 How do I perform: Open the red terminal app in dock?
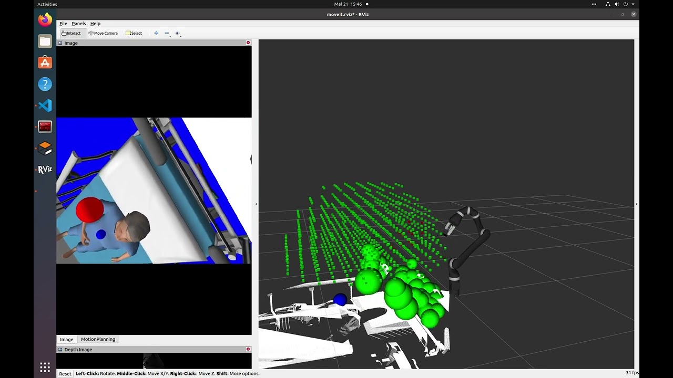45,127
